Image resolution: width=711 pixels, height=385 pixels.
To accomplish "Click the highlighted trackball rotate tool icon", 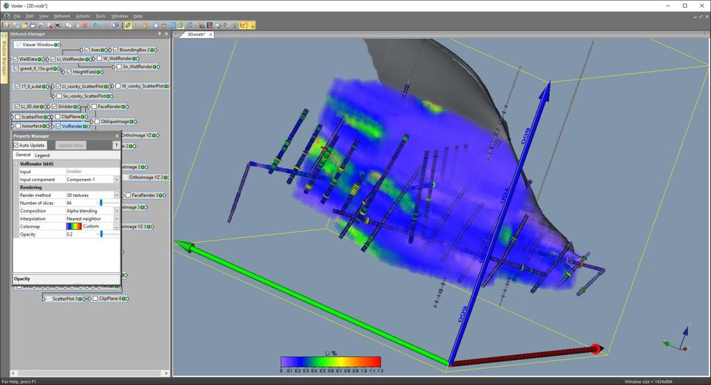I will click(128, 26).
